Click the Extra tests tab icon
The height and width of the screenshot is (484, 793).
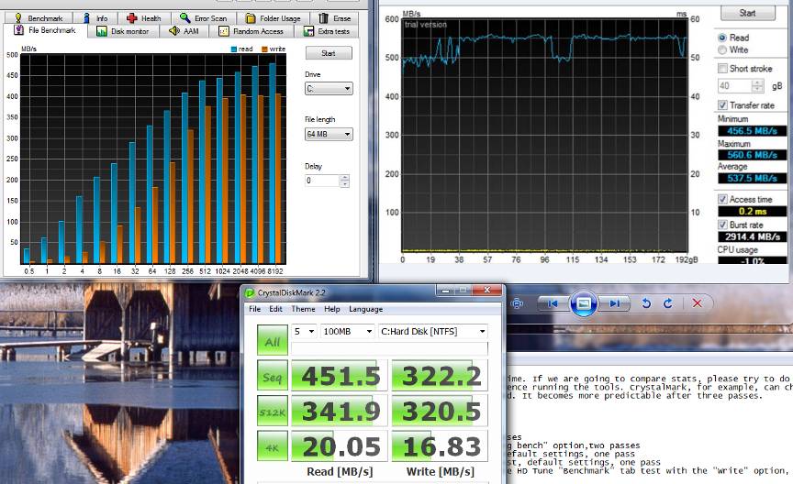pos(308,31)
